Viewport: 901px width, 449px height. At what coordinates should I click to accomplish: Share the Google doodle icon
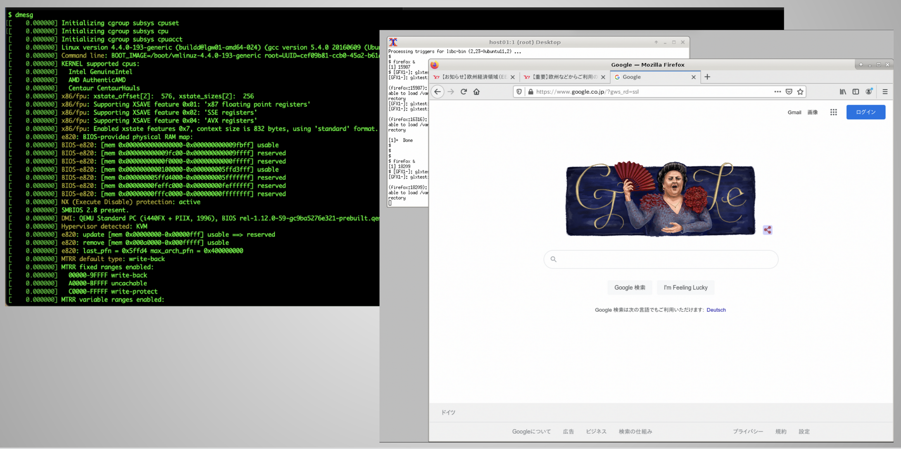(767, 230)
